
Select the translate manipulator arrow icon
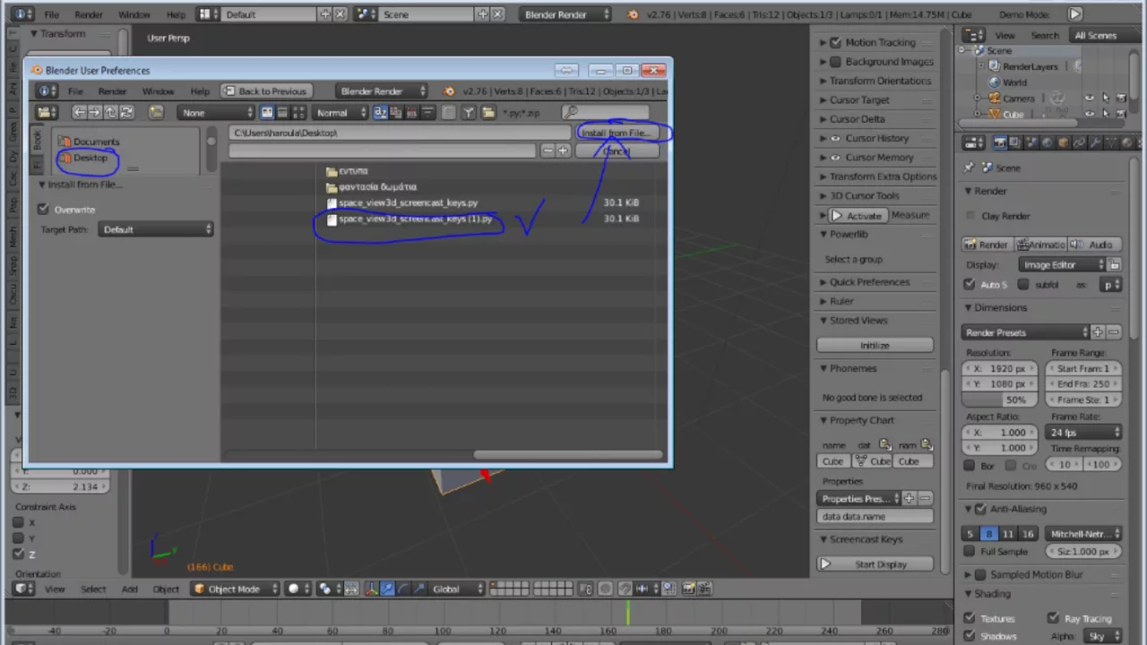[x=387, y=589]
